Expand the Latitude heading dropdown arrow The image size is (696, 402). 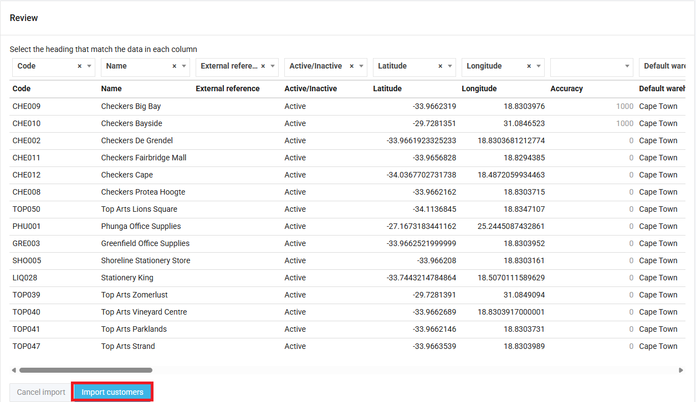pyautogui.click(x=450, y=66)
